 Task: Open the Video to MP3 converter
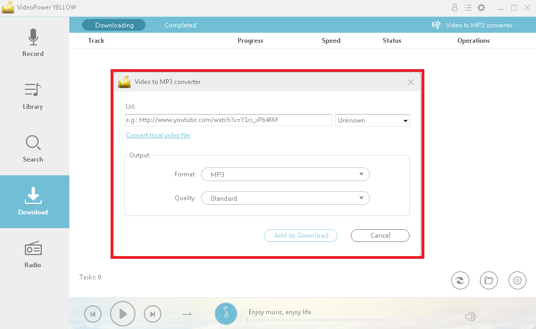tap(473, 25)
